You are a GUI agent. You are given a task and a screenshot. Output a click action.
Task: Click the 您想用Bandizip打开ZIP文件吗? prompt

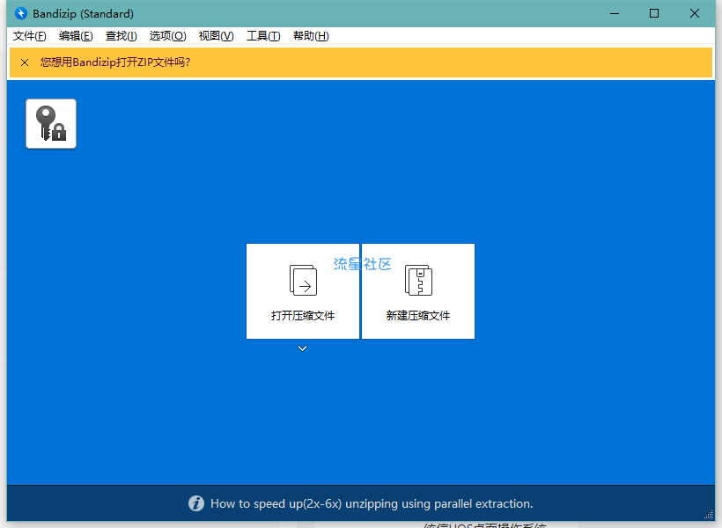coord(115,62)
